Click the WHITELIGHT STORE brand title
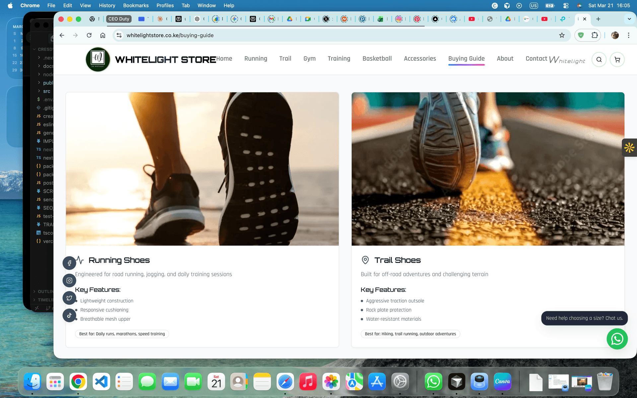 point(165,60)
